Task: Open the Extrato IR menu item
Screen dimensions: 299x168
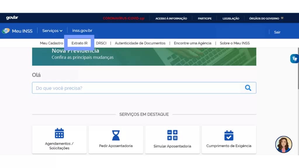Action: tap(79, 43)
